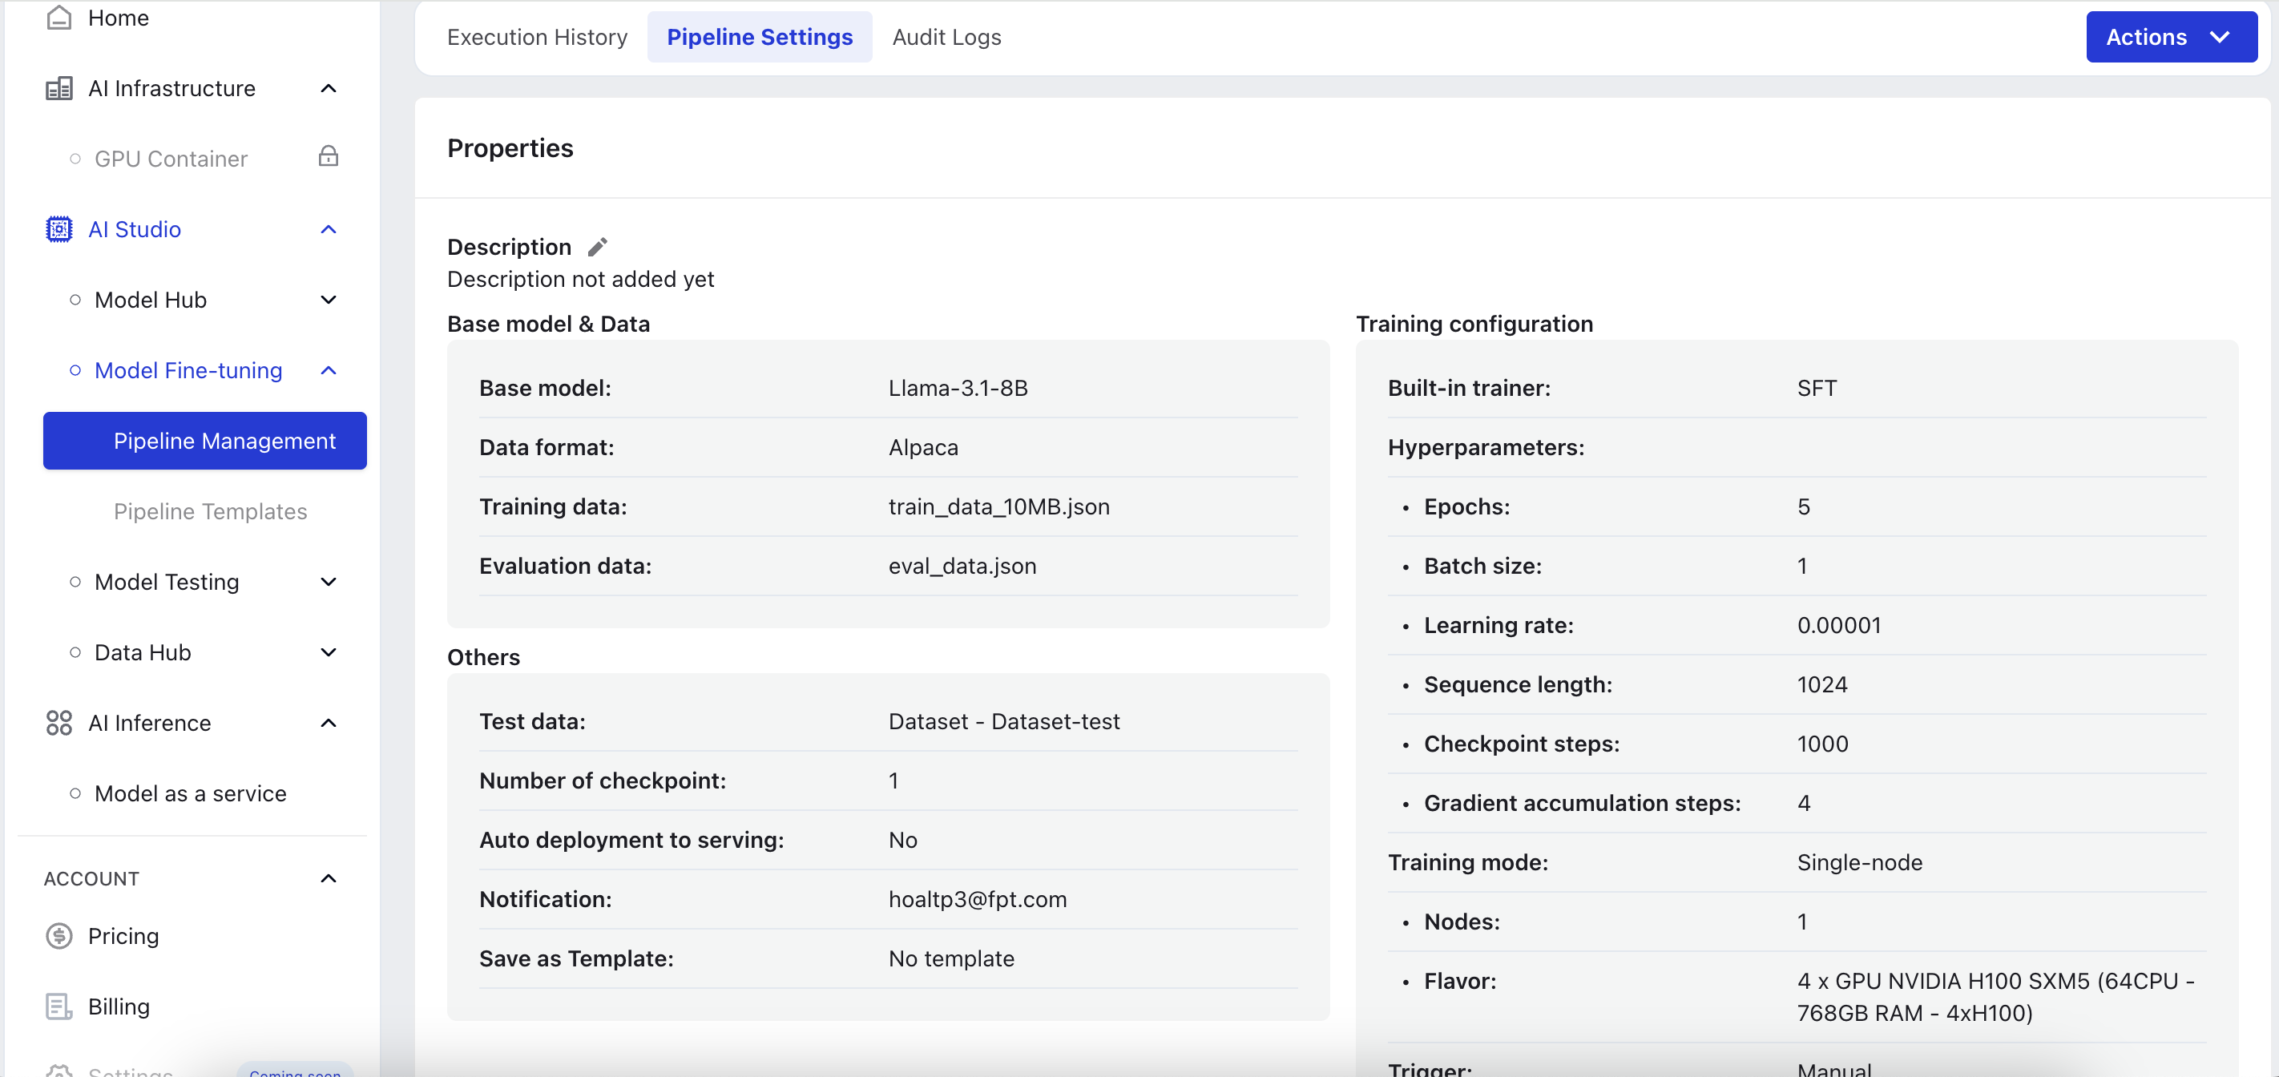
Task: Click the Base model & Data heading
Action: point(549,325)
